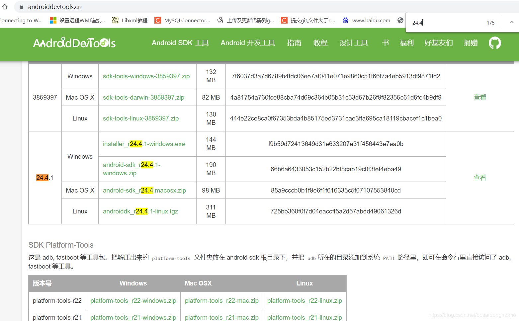Click the browser home icon
Image resolution: width=519 pixels, height=321 pixels.
5,7
